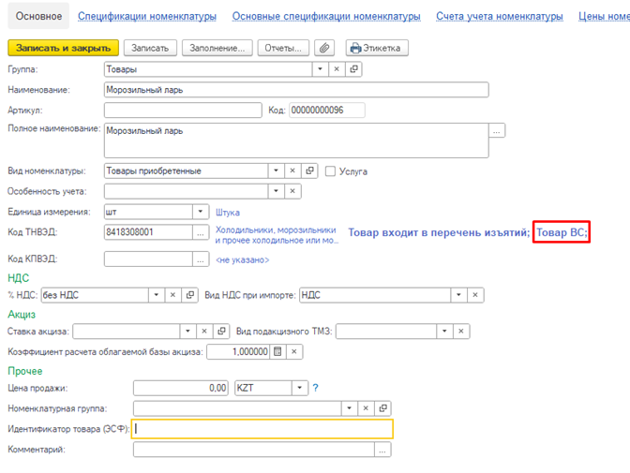The image size is (630, 473).
Task: Focus the Идентификатор товара (ЭСФ) field
Action: coord(262,429)
